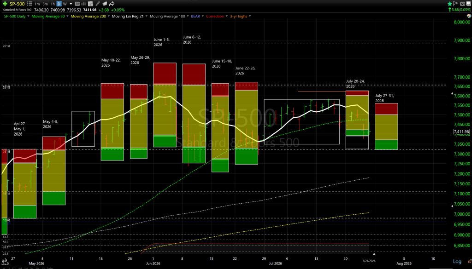Click the green plus add-symbol icon
This screenshot has width=472, height=269.
(5, 4)
